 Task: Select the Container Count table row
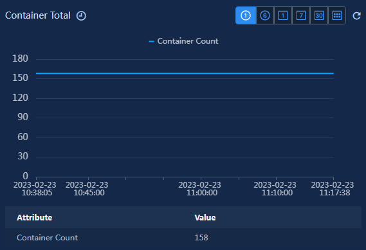point(183,238)
